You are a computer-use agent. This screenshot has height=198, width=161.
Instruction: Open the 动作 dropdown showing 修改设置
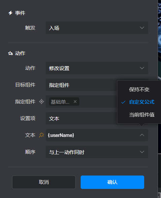[97, 68]
